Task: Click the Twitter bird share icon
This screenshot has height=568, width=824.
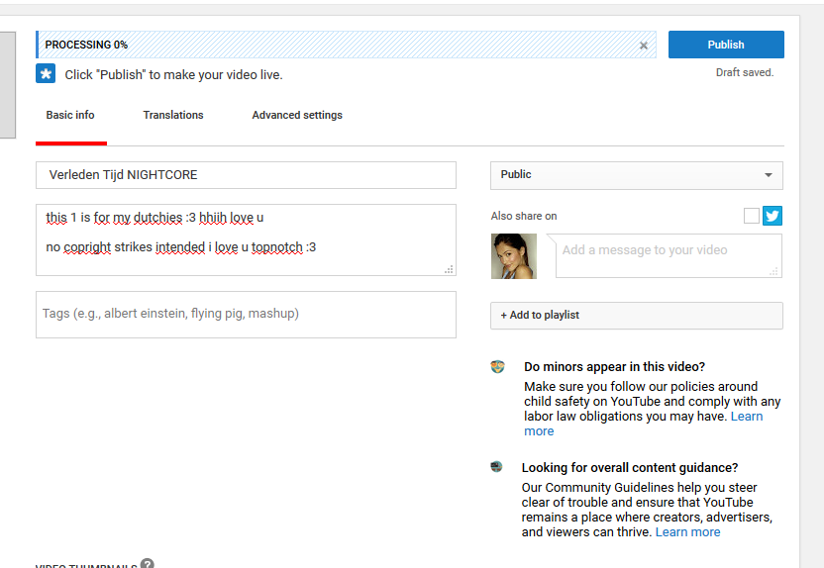Action: pos(772,216)
